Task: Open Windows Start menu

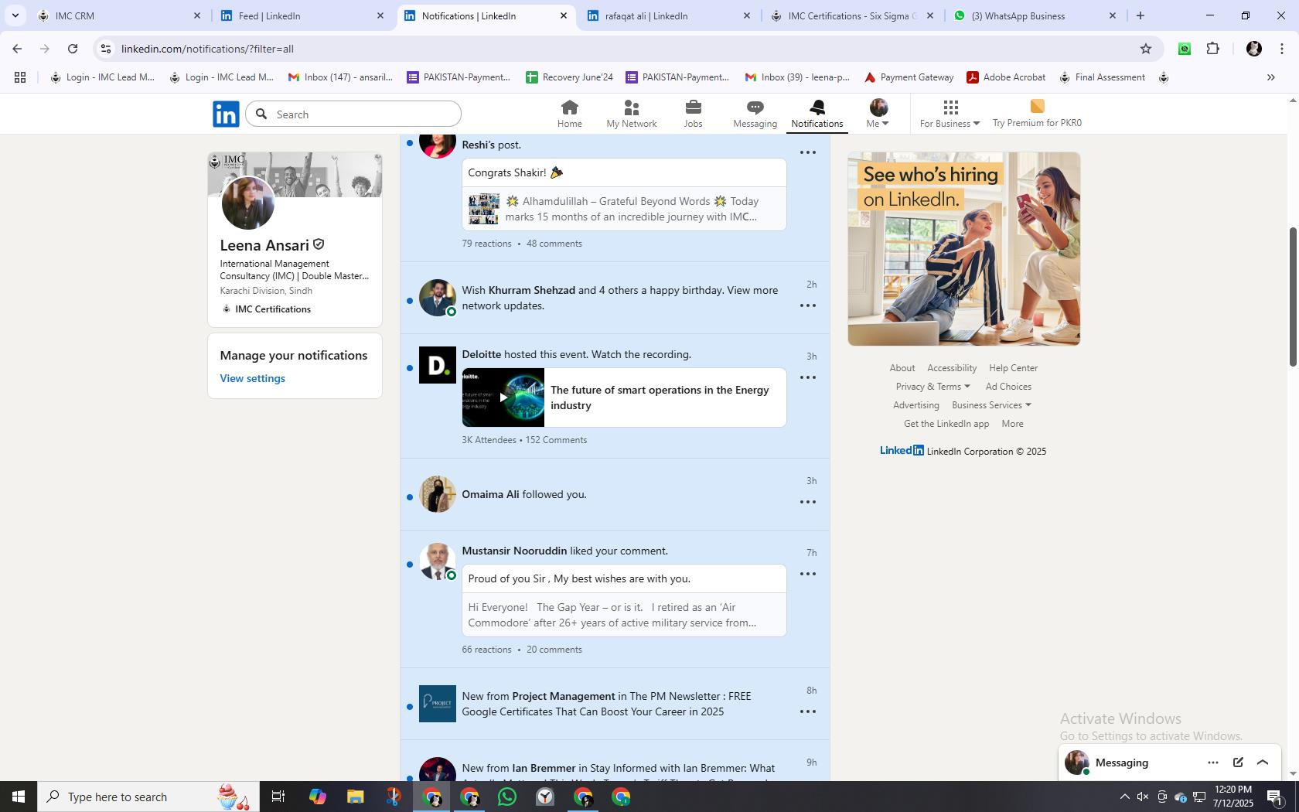Action: 19,797
